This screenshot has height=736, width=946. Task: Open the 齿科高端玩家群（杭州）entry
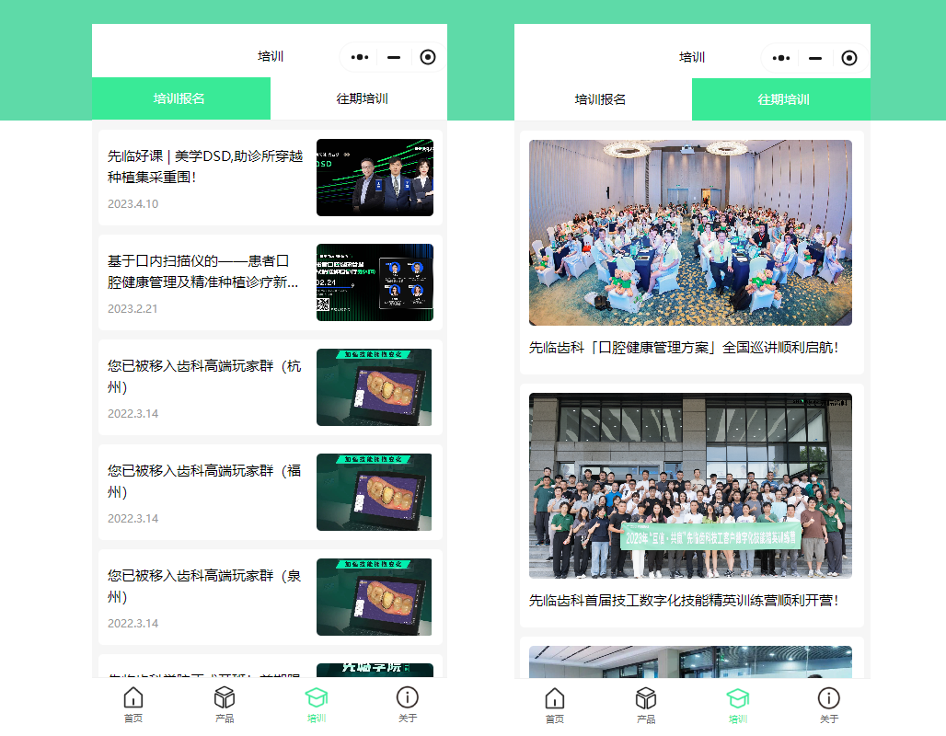point(203,376)
